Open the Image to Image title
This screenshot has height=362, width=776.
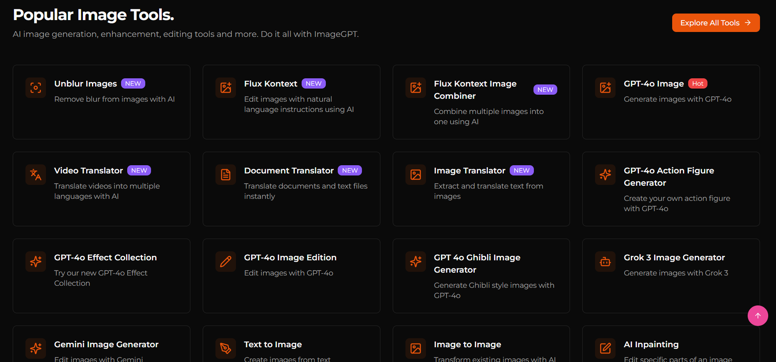coord(467,344)
